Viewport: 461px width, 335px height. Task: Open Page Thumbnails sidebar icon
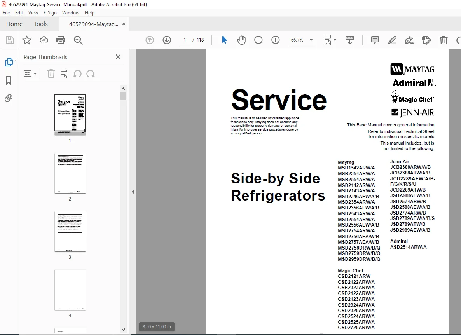pos(9,62)
